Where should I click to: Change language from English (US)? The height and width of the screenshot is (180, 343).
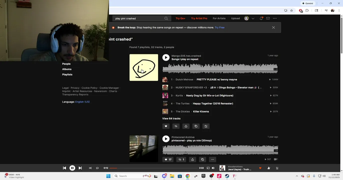pyautogui.click(x=82, y=102)
